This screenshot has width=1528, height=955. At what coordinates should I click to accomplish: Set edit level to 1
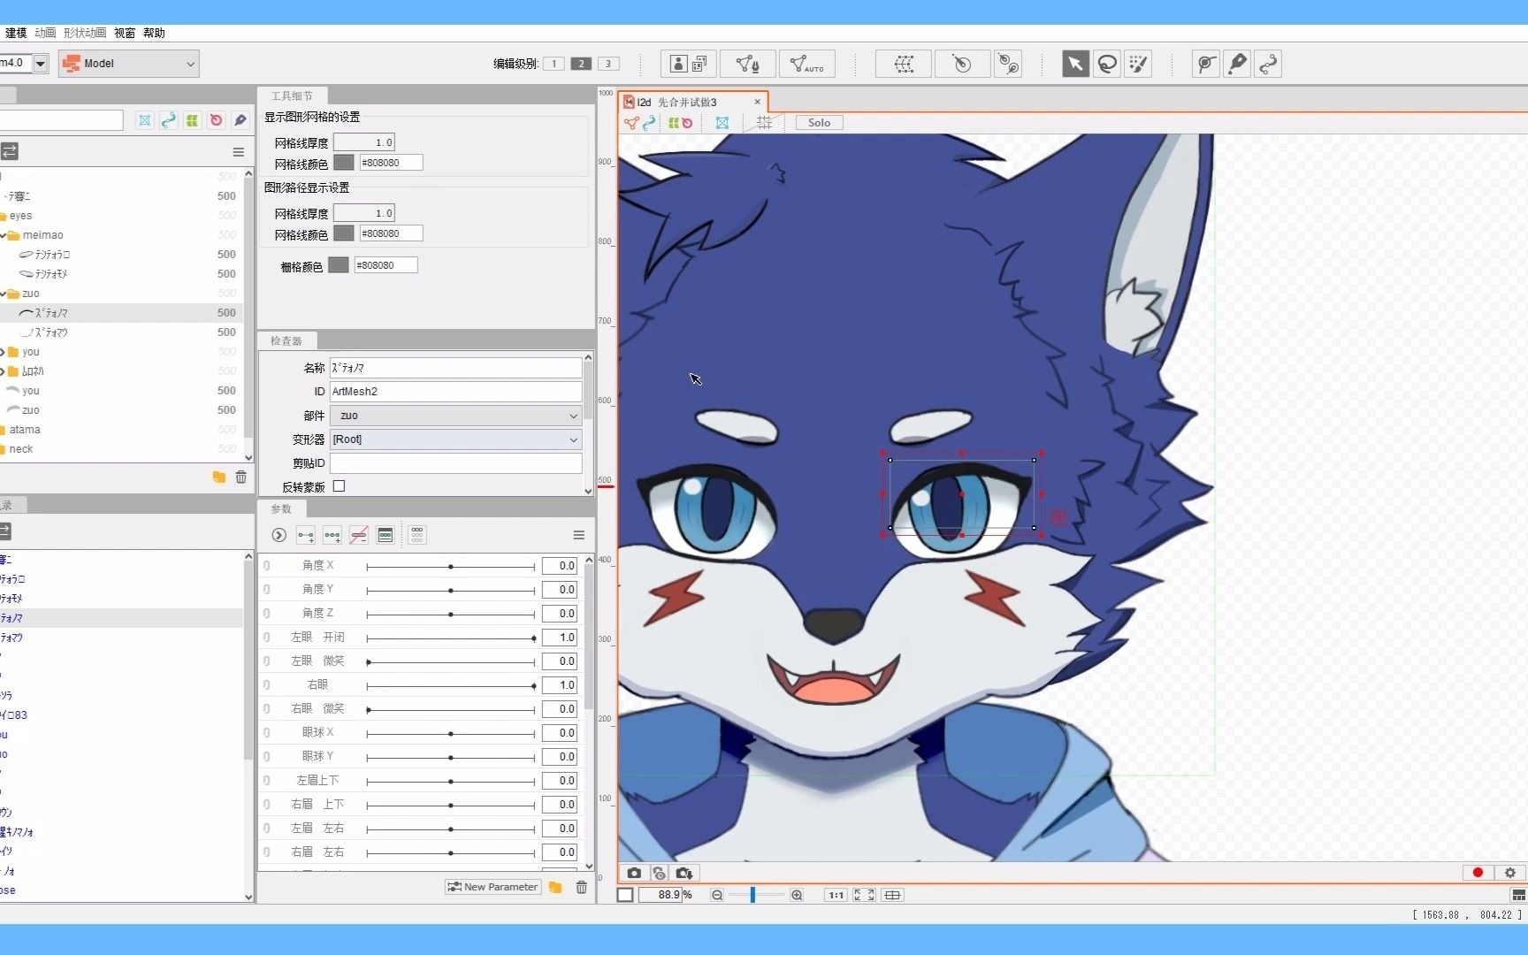(554, 64)
